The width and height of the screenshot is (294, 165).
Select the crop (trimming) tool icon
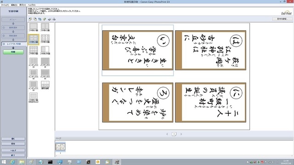click(x=40, y=19)
